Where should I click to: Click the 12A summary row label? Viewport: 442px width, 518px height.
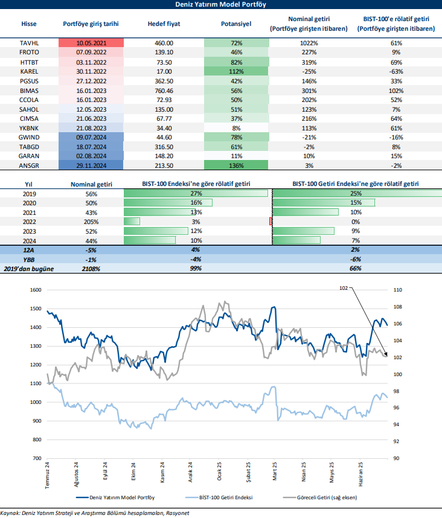click(28, 249)
